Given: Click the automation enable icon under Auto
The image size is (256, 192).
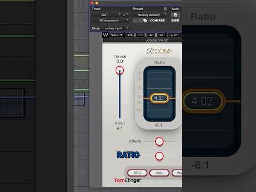Looking at the screenshot, I should (175, 15).
